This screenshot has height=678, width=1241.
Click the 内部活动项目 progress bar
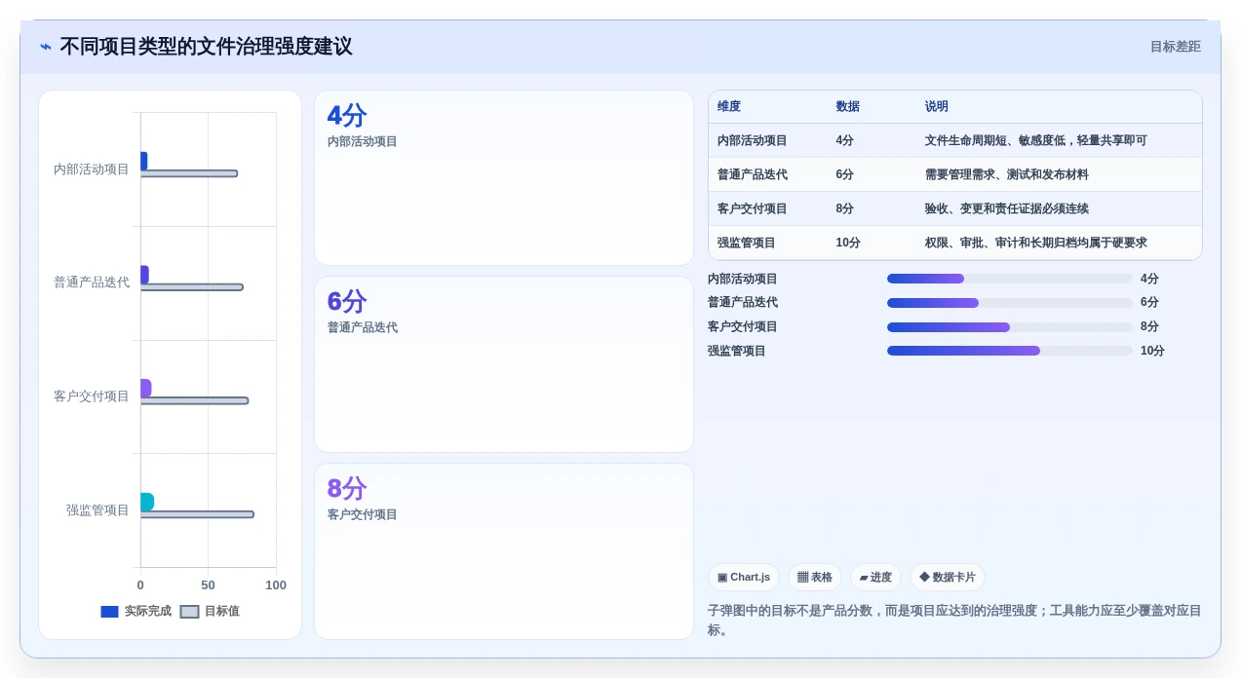point(1010,279)
